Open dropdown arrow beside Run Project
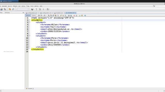165x92 pixels. pos(45,9)
